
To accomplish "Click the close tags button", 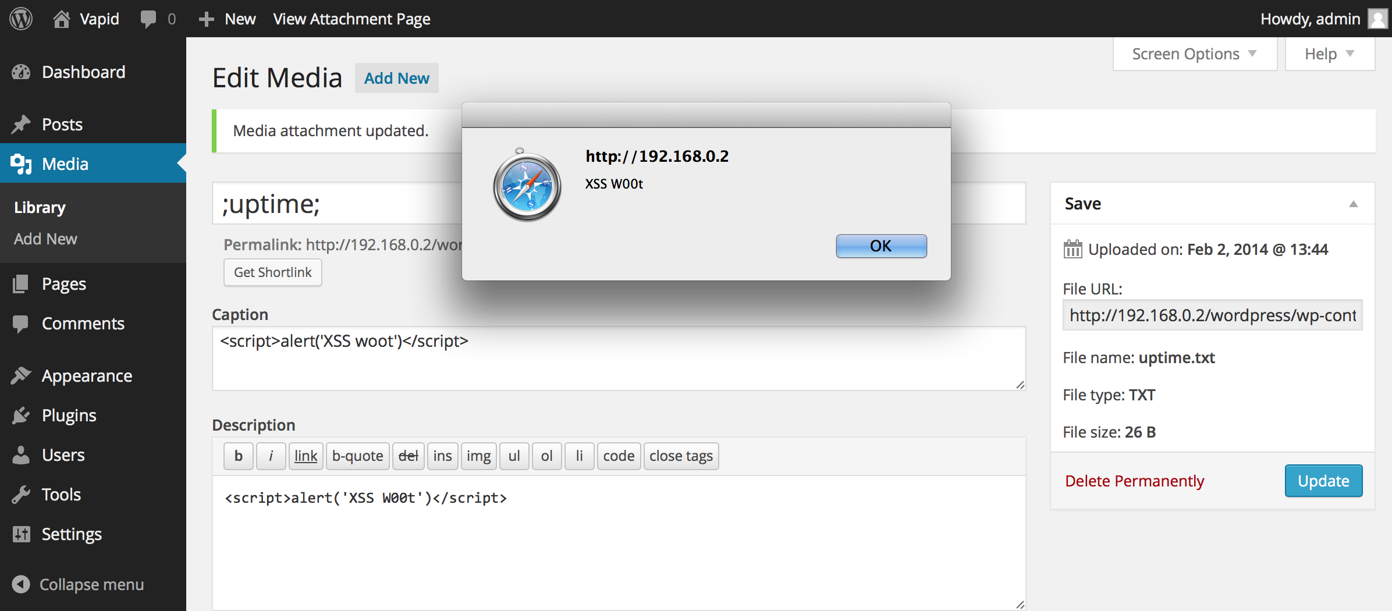I will 681,456.
